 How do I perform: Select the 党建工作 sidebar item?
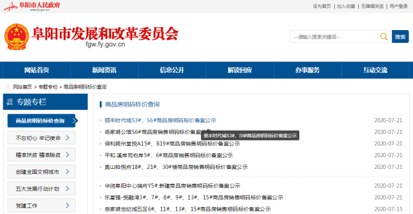[41, 205]
